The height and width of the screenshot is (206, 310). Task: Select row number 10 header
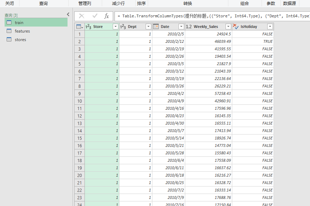[x=80, y=101]
